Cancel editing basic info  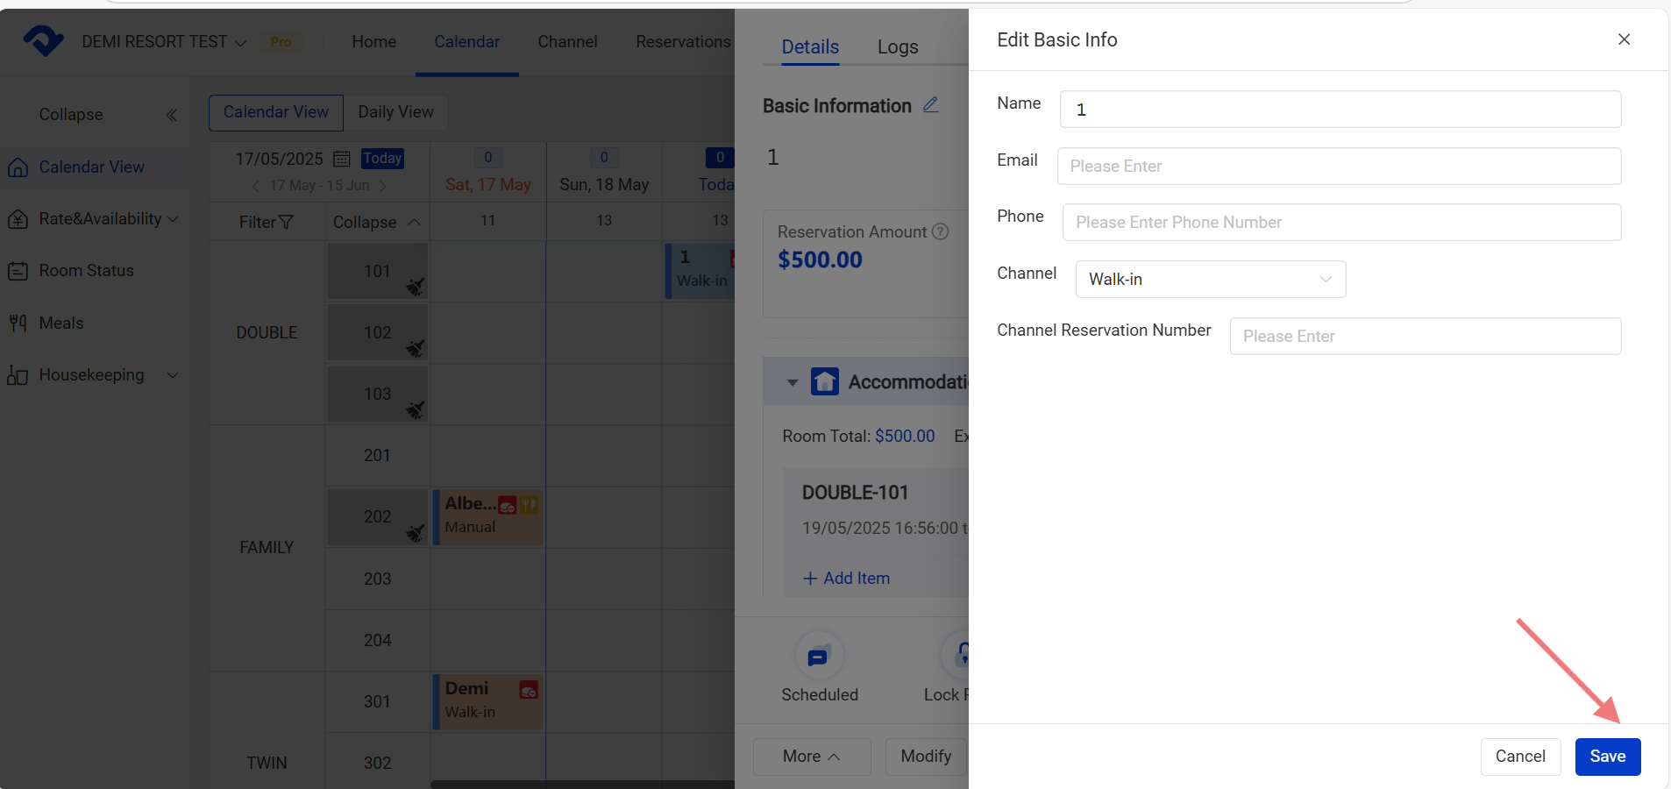(1519, 757)
